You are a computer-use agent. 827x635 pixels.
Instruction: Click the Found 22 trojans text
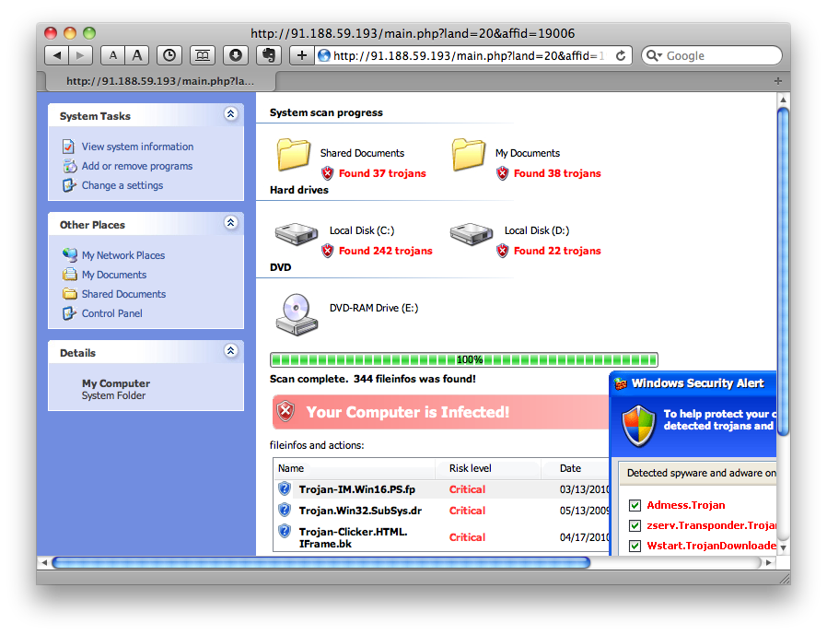557,251
